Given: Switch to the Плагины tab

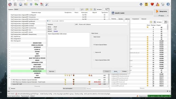Looking at the screenshot, I should click(114, 19).
